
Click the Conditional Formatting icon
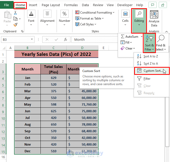(77, 12)
